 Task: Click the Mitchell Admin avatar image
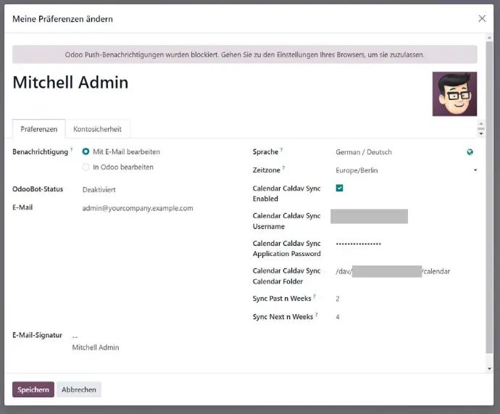(x=454, y=94)
